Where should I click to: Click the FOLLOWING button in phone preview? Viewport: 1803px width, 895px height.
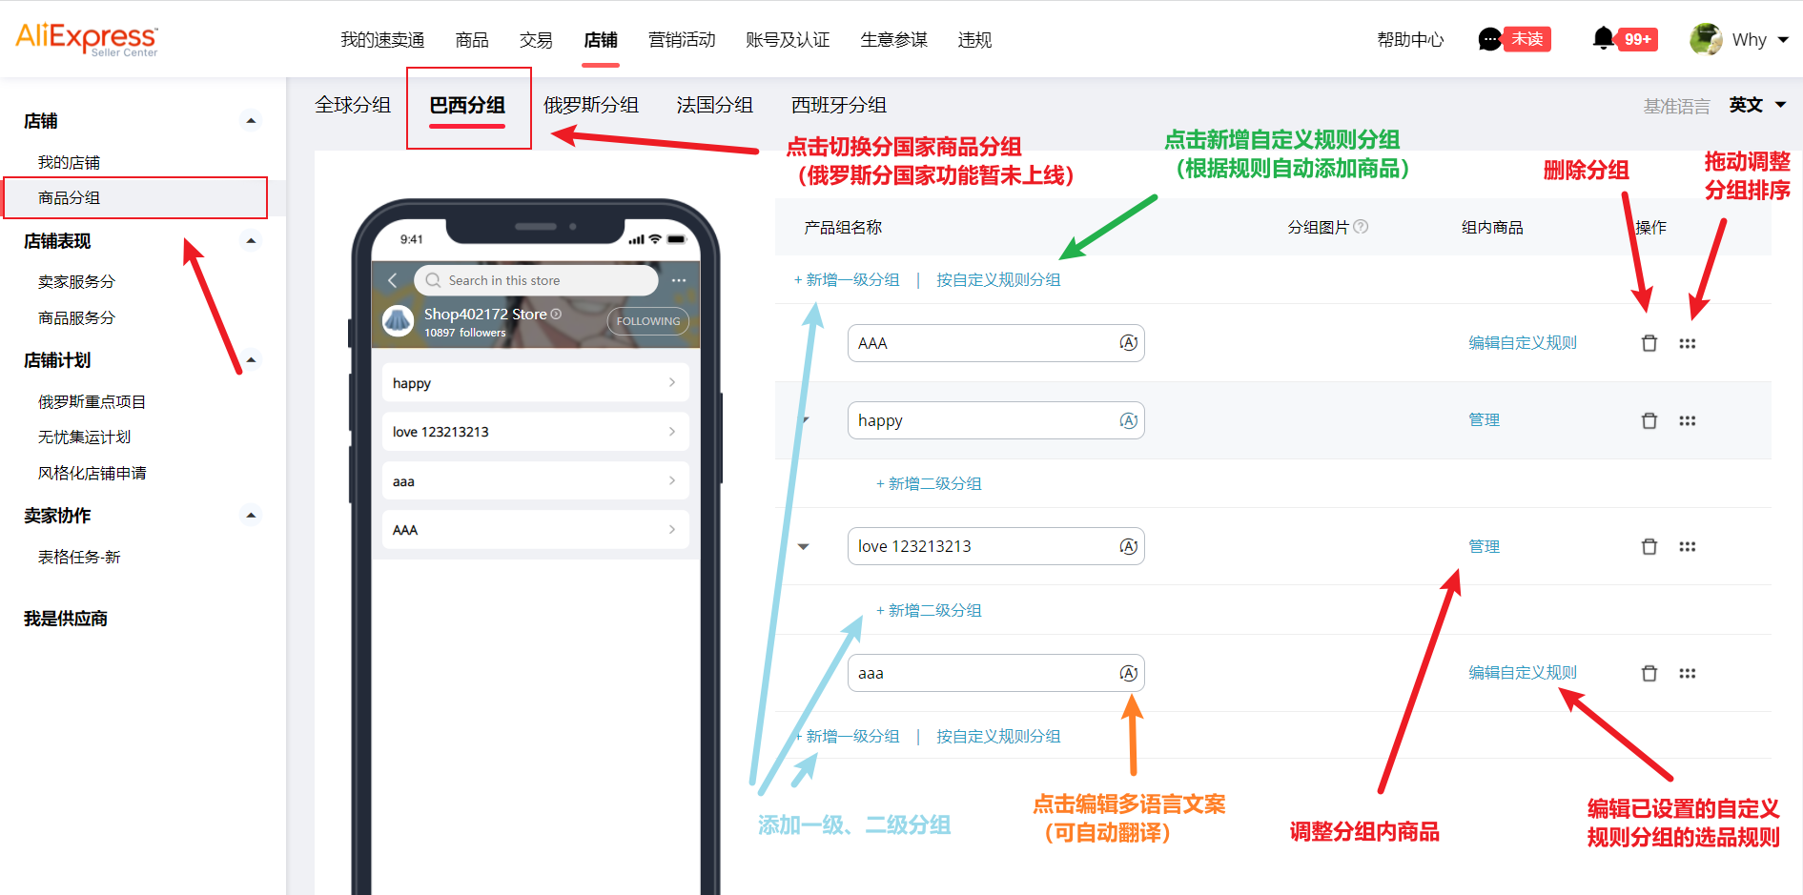pyautogui.click(x=648, y=321)
